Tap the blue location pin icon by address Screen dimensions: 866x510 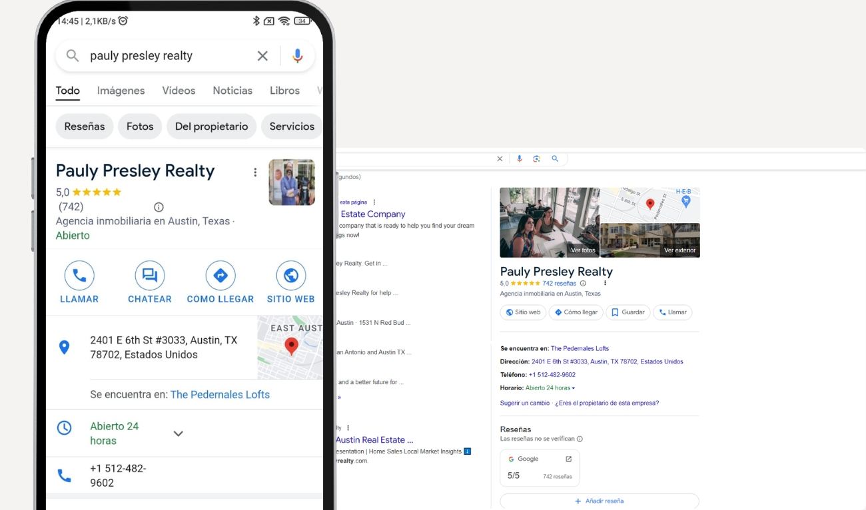pyautogui.click(x=64, y=347)
